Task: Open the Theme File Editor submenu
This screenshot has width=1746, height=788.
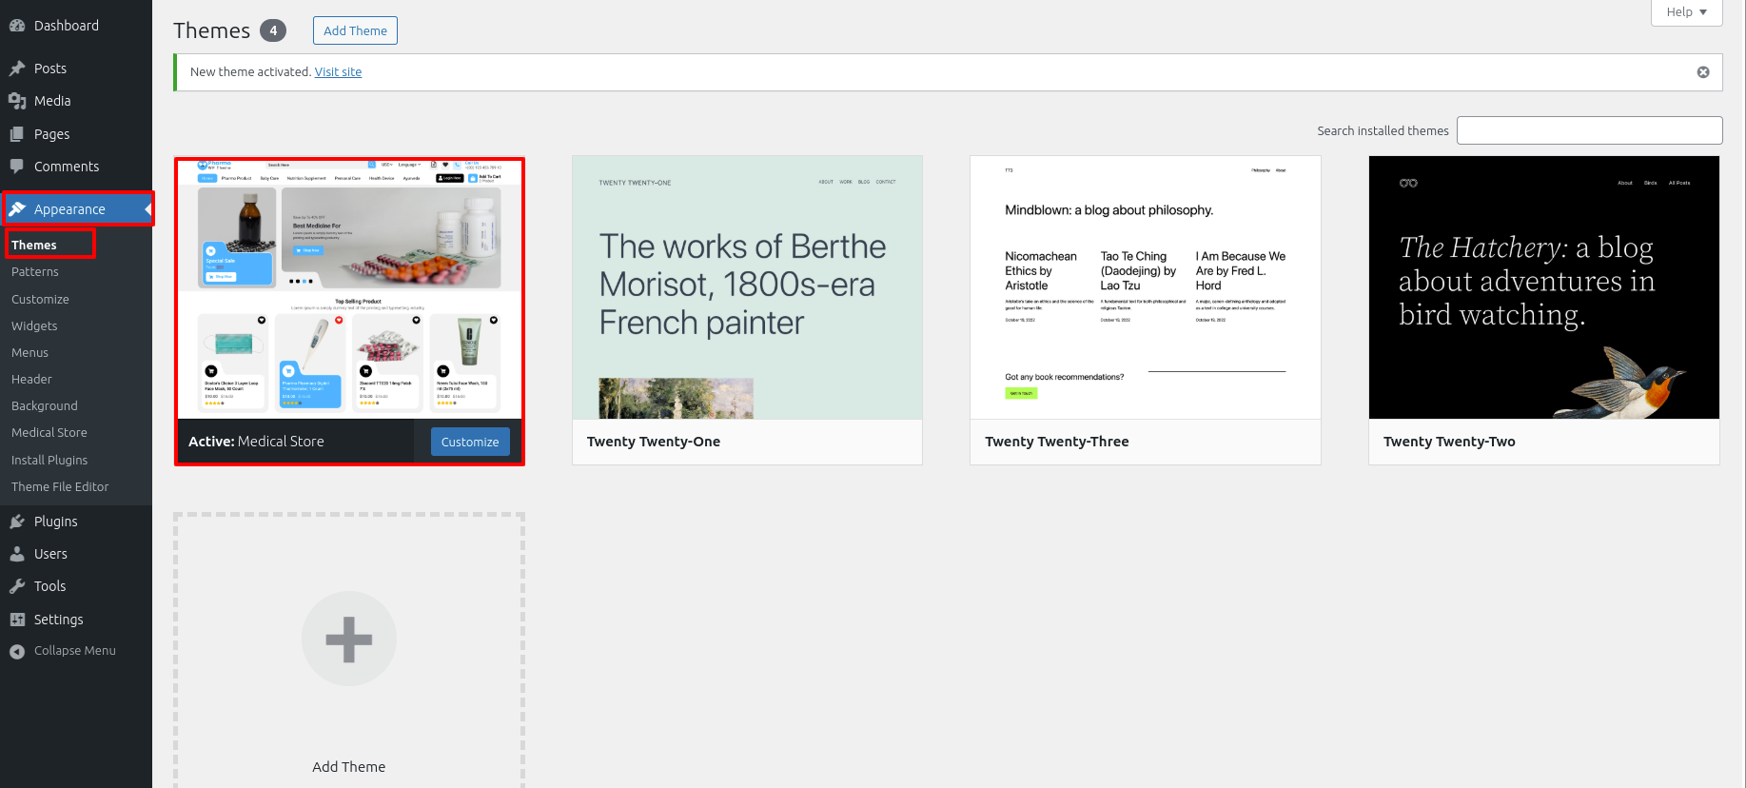Action: pyautogui.click(x=60, y=486)
